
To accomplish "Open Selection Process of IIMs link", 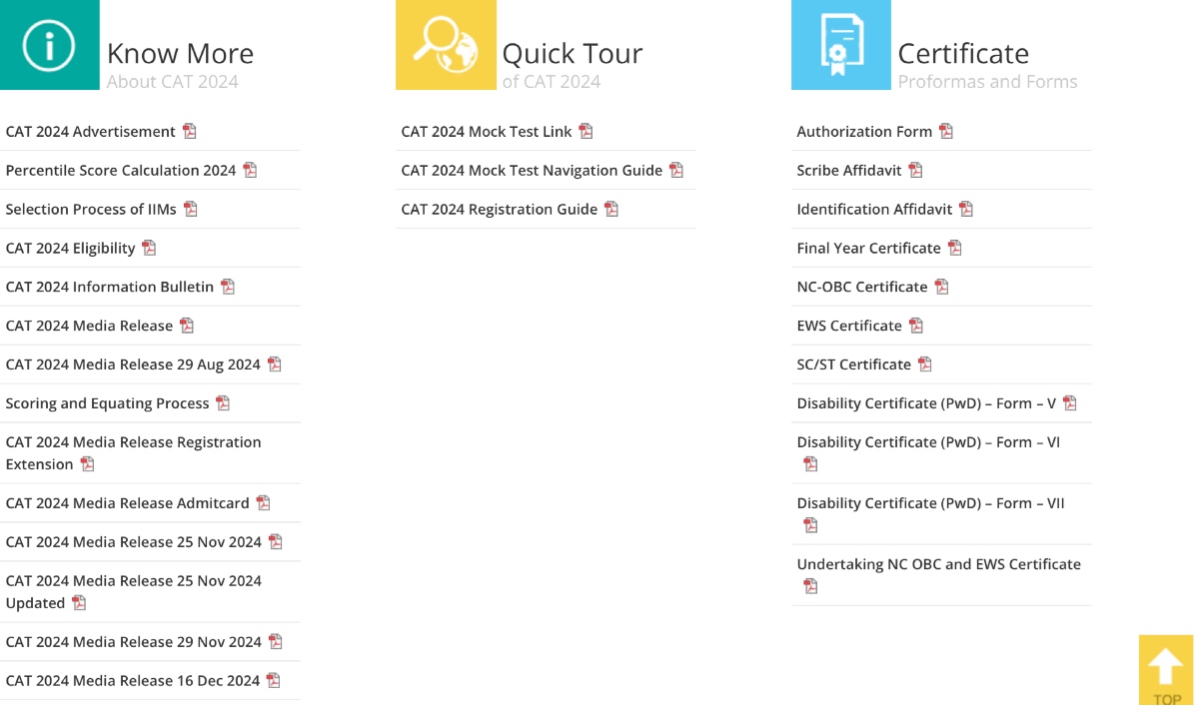I will pos(91,210).
